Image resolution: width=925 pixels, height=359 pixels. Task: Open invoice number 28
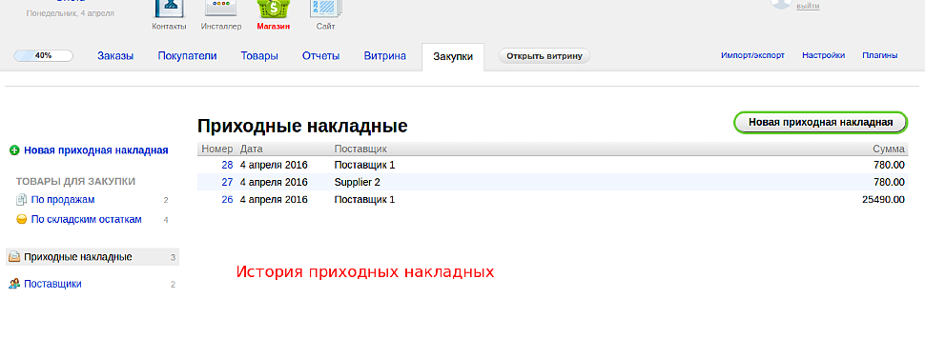click(x=227, y=165)
